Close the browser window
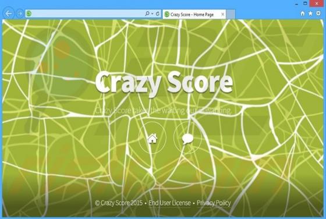 [317, 3]
